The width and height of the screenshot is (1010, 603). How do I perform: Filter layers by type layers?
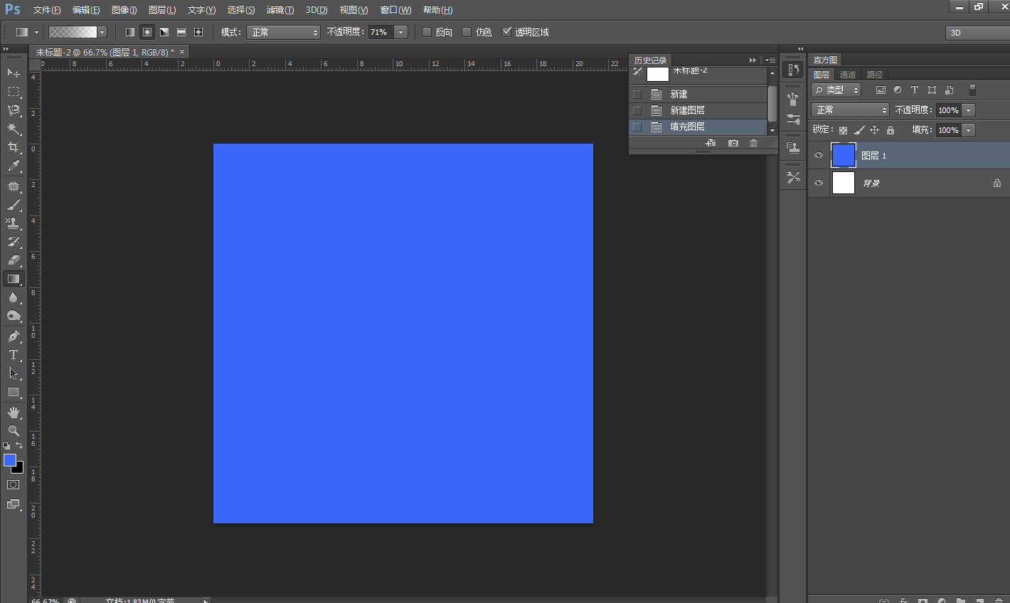coord(915,90)
